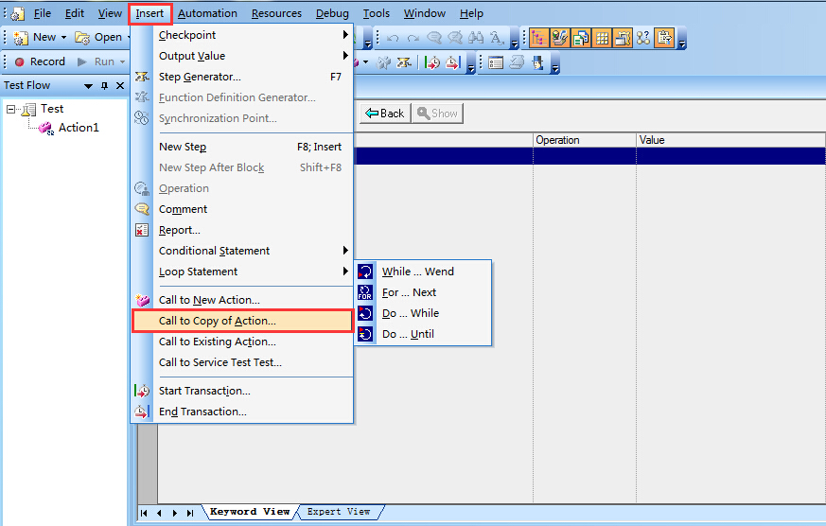Click the greyed-out checkmark scroll toolbar icon
Screen dimensions: 826x526
click(517, 63)
